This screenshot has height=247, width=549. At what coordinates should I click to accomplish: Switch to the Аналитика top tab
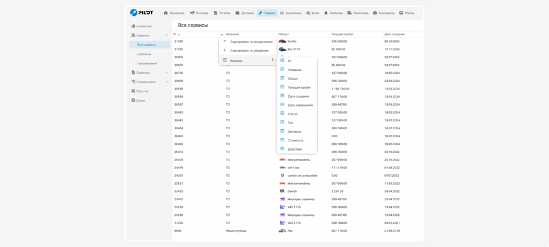pyautogui.click(x=291, y=13)
